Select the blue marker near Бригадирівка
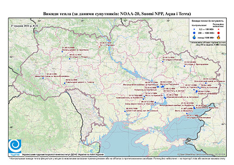This screenshot has height=165, width=234. pyautogui.click(x=184, y=66)
